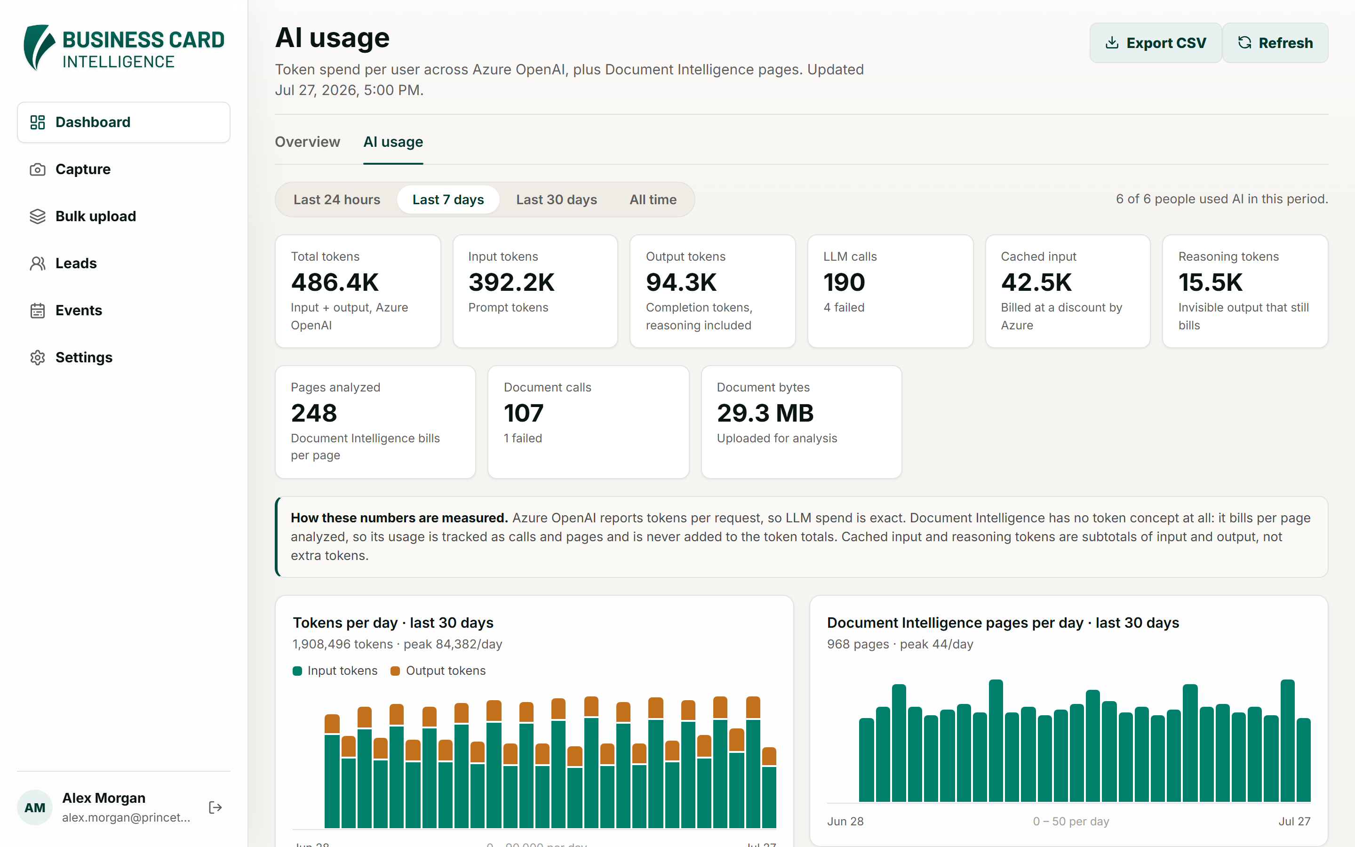Click the Refresh button
1355x847 pixels.
[1275, 42]
